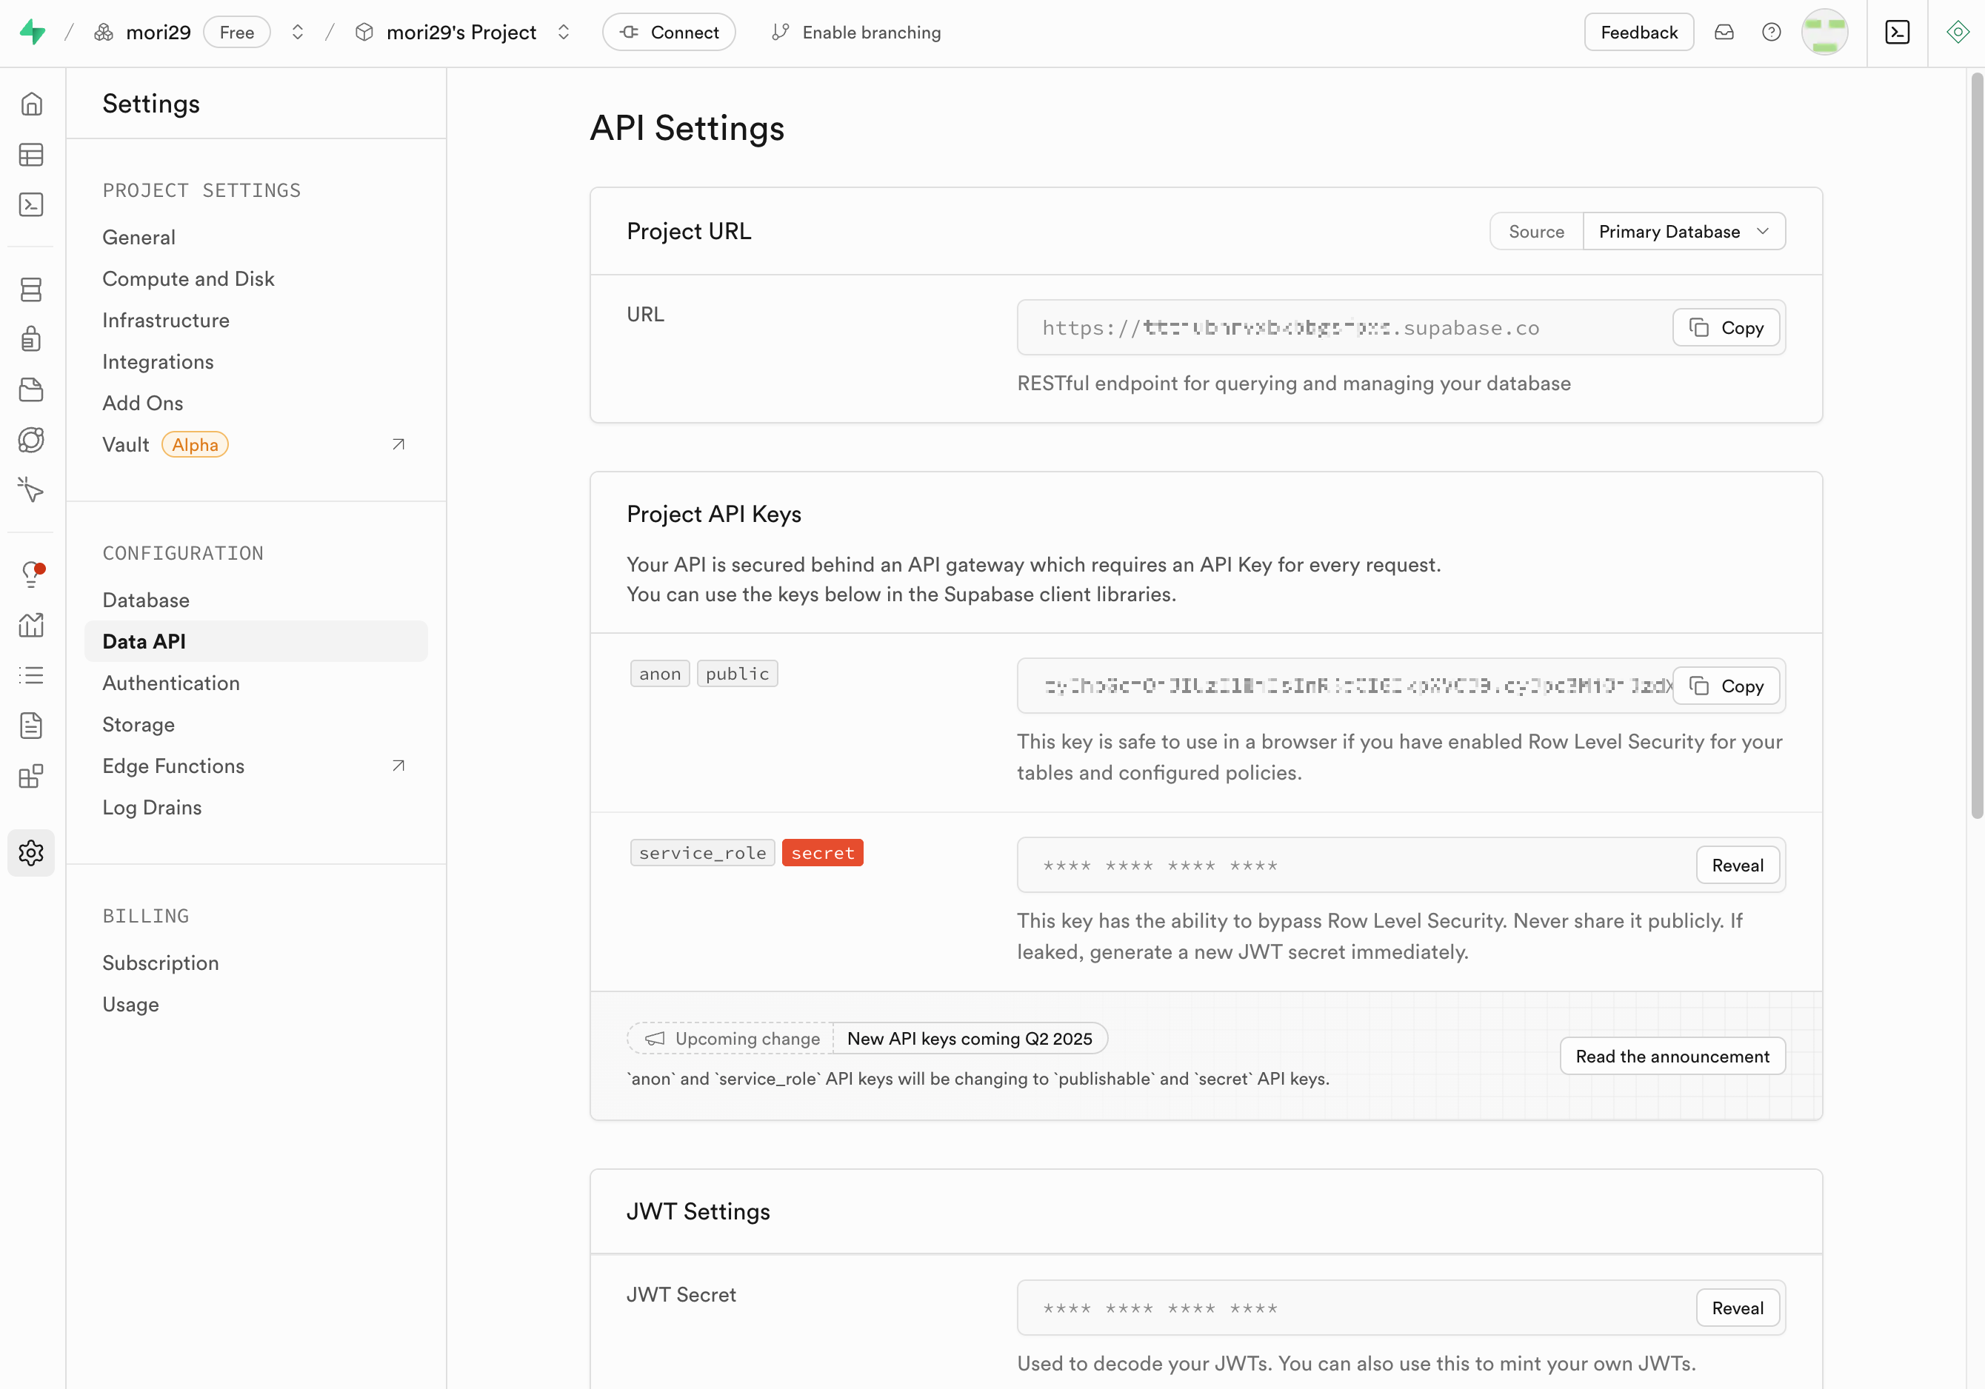This screenshot has height=1389, width=1985.
Task: Open the SQL Editor sidebar icon
Action: (31, 205)
